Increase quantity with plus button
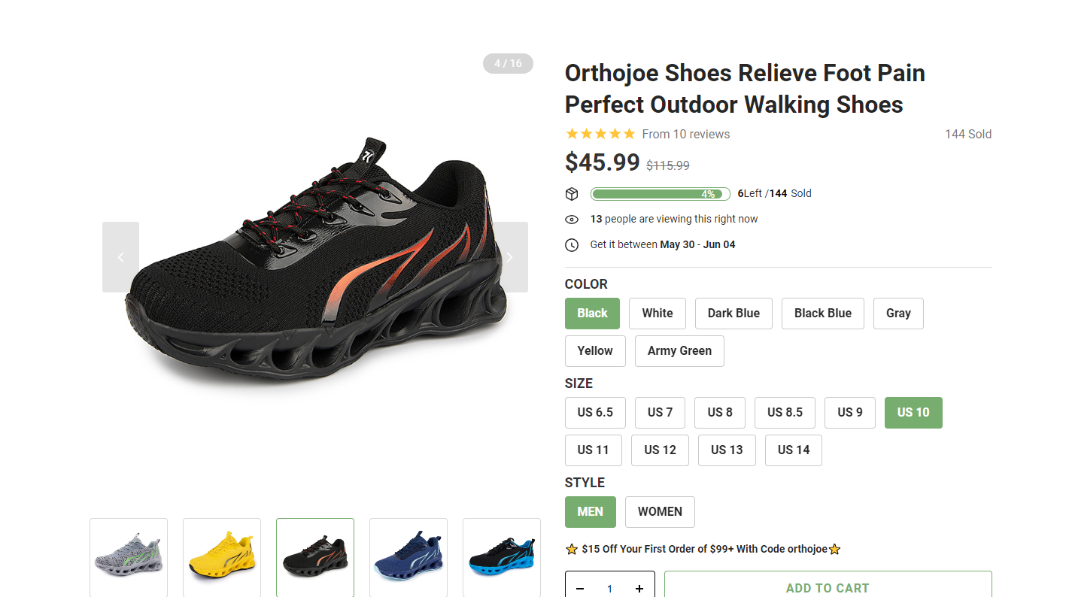Viewport: 1066px width, 597px height. (639, 589)
